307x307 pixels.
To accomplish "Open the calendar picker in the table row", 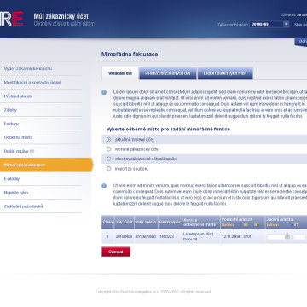I will click(x=287, y=236).
